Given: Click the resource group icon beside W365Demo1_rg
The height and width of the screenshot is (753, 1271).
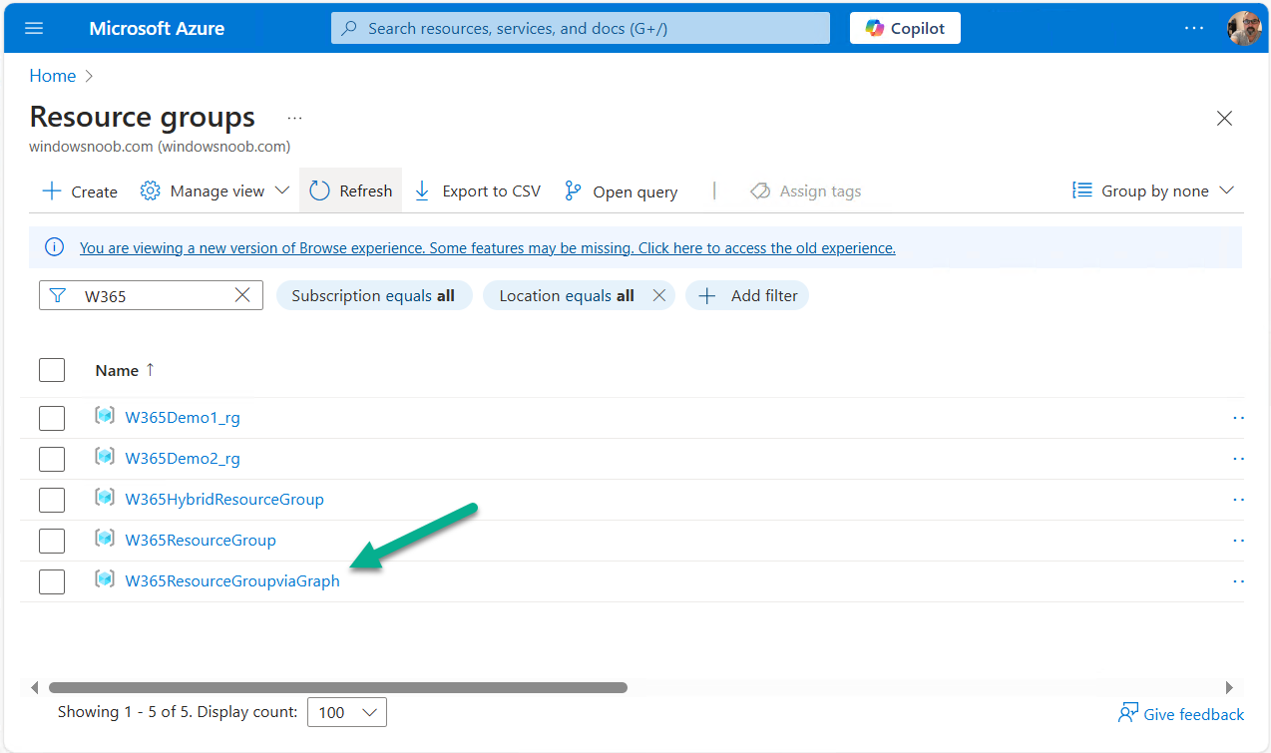Looking at the screenshot, I should click(x=105, y=416).
